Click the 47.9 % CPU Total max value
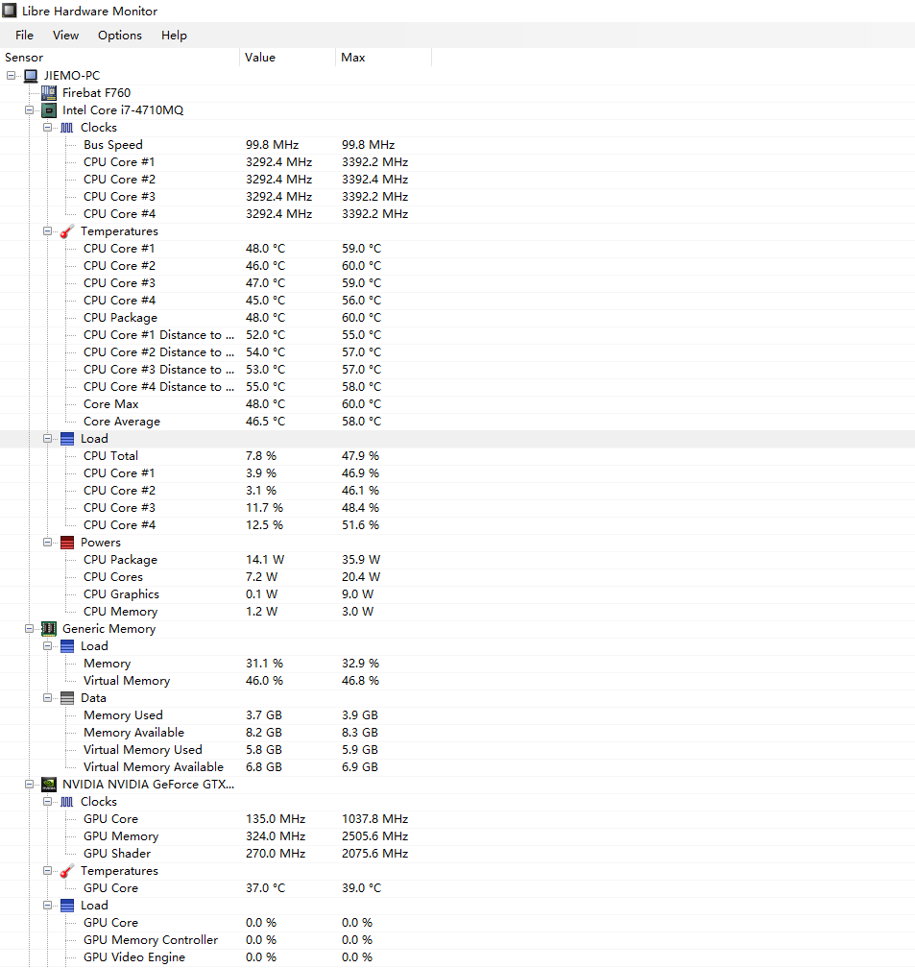 point(361,456)
